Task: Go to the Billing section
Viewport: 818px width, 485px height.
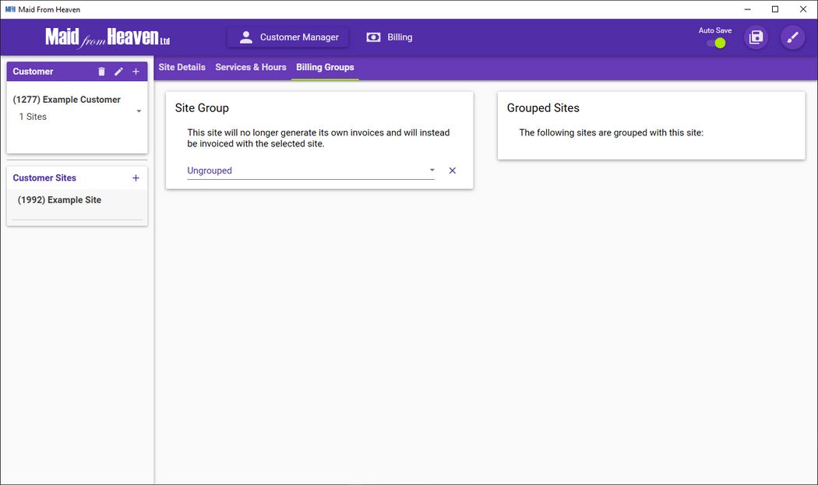Action: pyautogui.click(x=390, y=37)
